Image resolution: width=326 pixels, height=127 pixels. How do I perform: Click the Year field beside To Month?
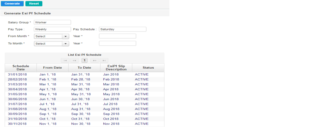tap(117, 43)
